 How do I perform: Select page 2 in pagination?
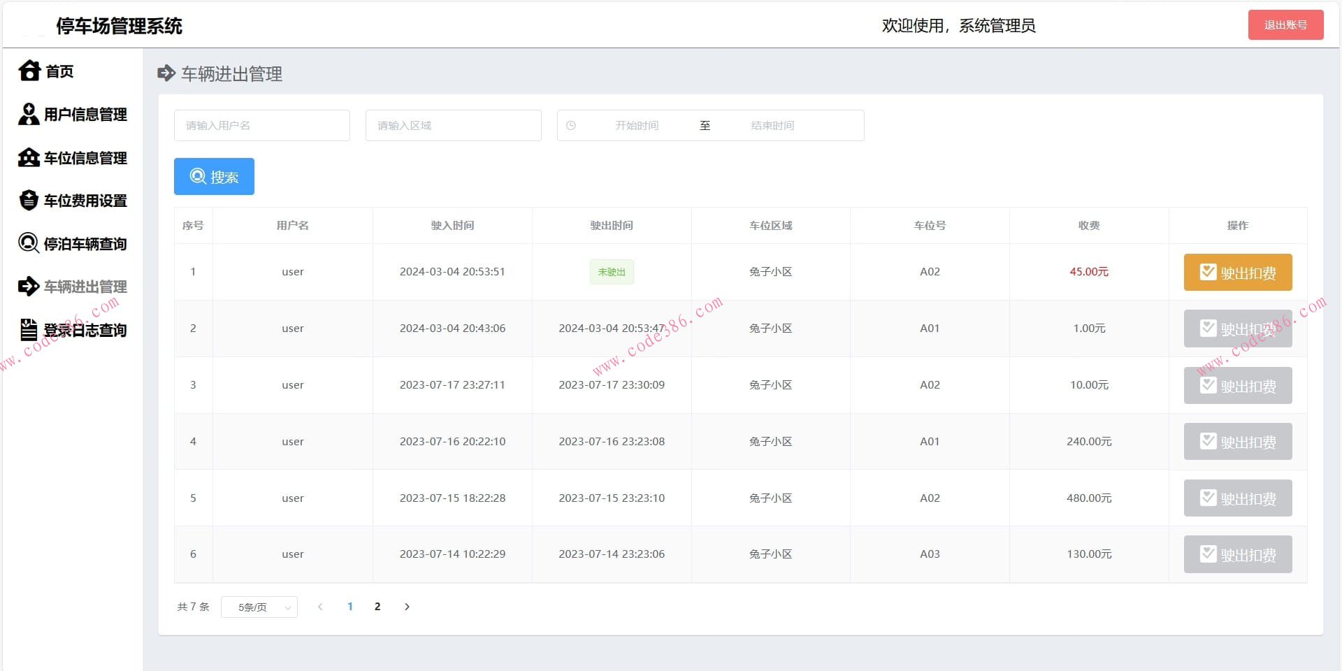tap(377, 607)
